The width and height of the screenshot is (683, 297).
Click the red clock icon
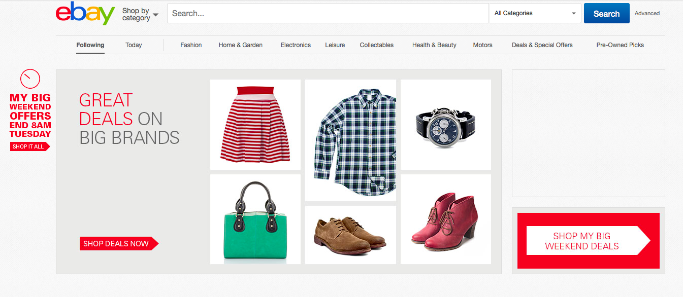[30, 79]
